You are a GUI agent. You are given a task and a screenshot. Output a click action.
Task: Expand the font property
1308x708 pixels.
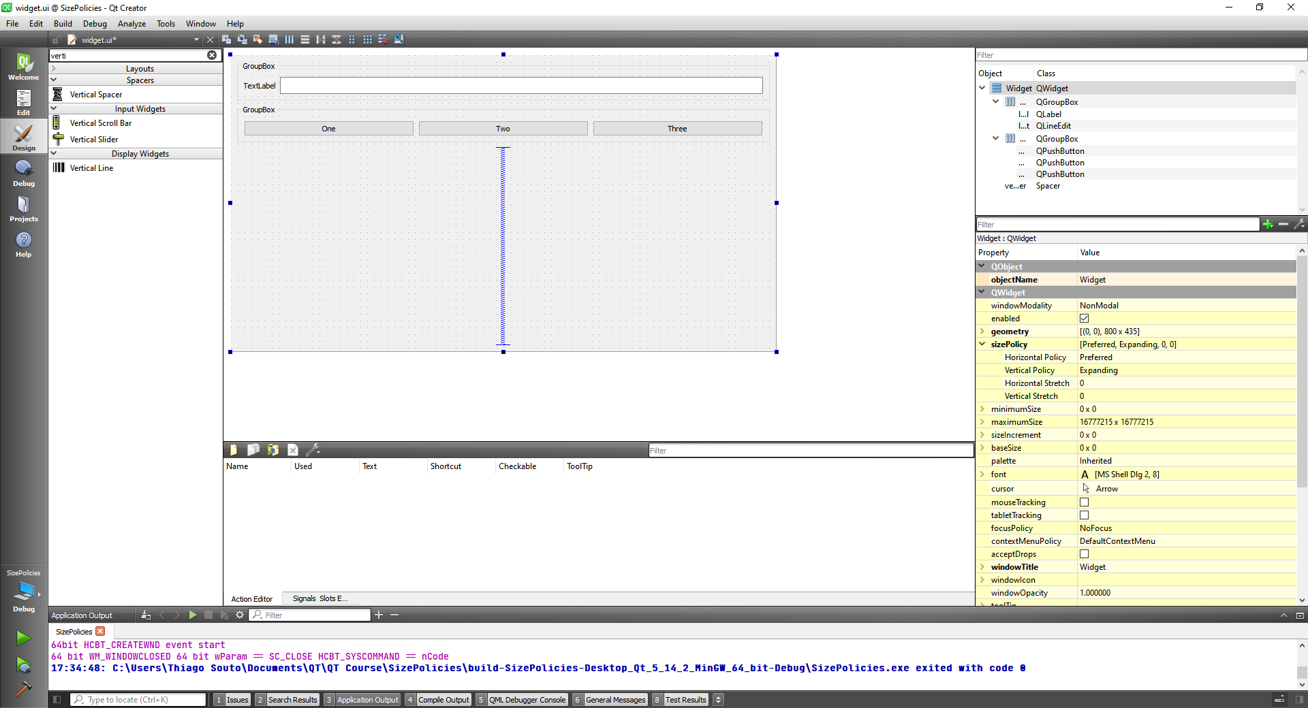pos(982,474)
